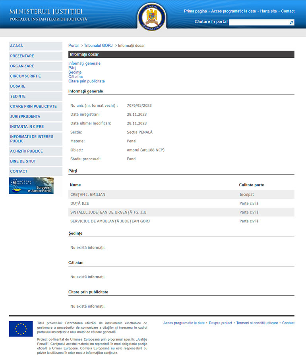Select row DUŢĂ ILIE
Screen dimensions: 306x358
tap(181, 203)
